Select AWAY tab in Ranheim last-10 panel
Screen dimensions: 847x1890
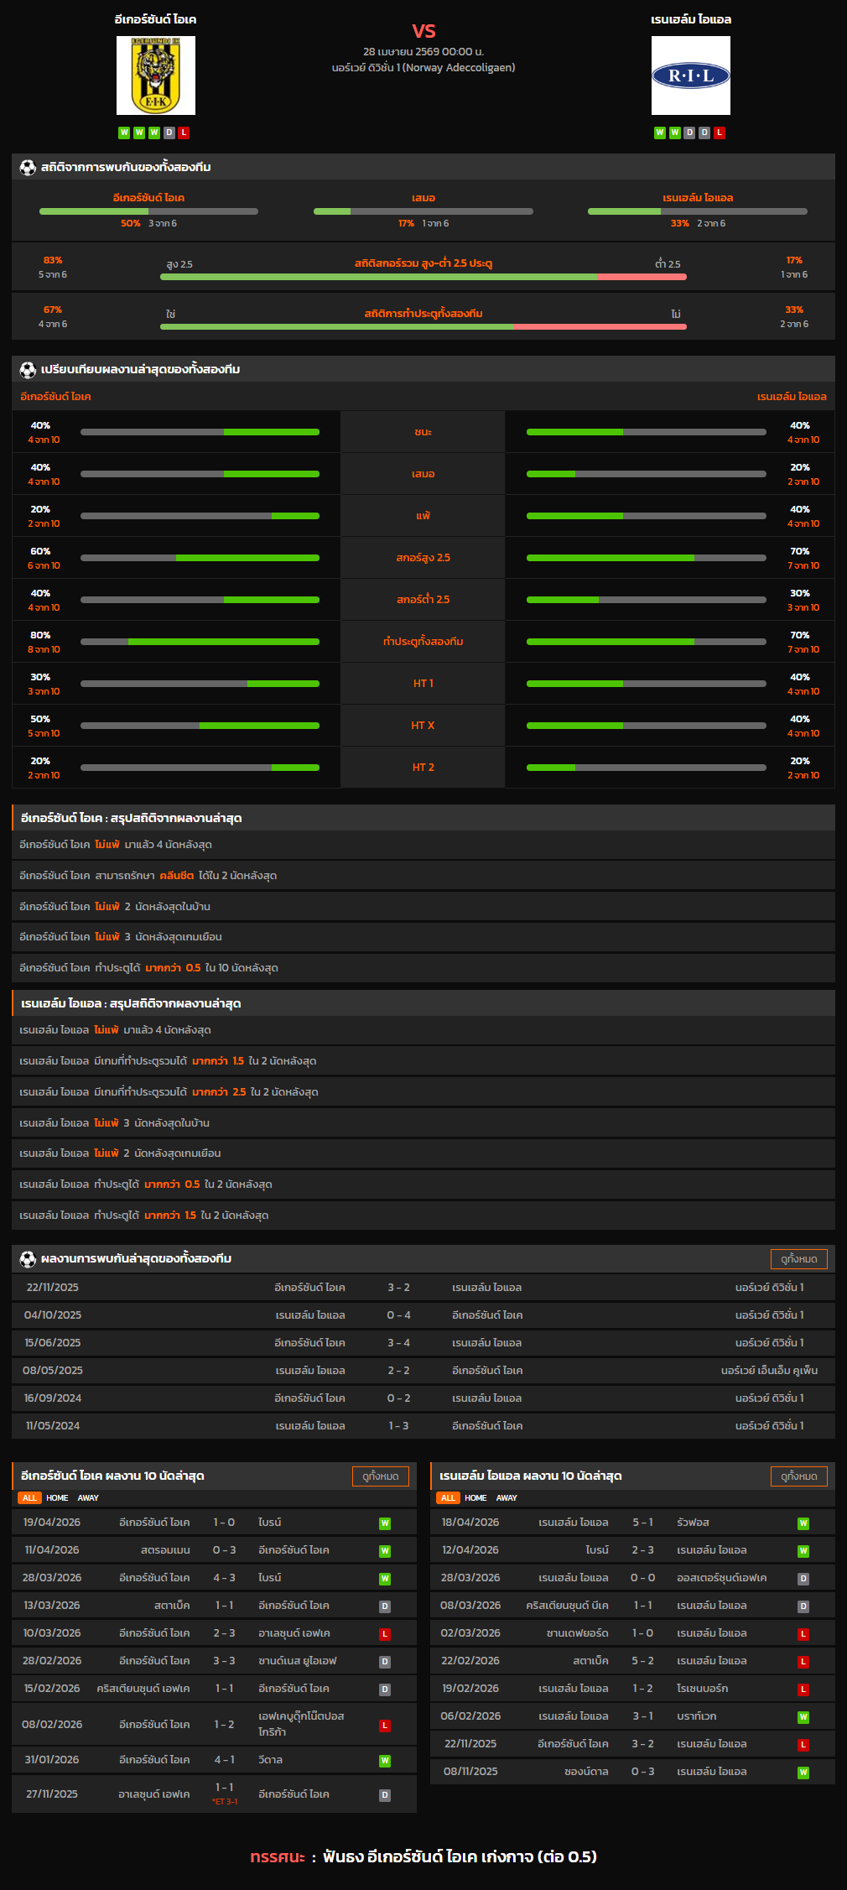[507, 1498]
